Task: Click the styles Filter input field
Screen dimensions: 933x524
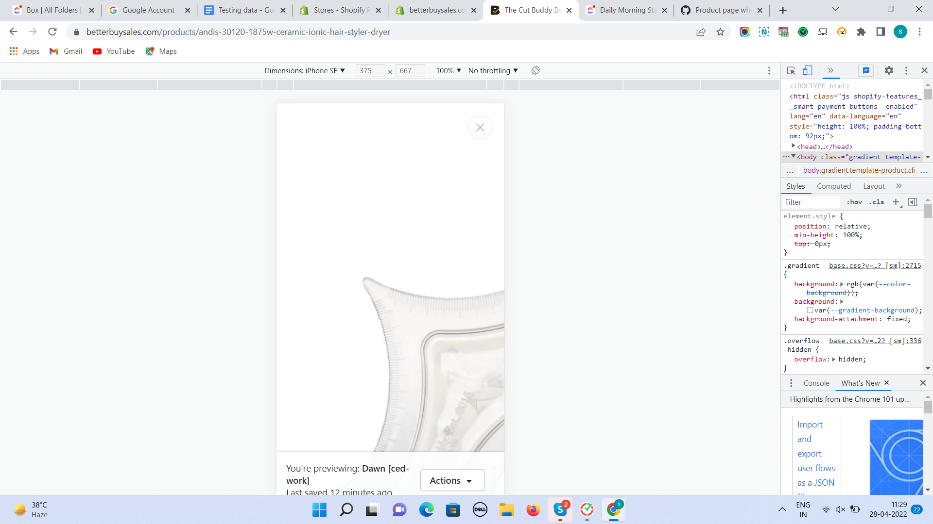Action: point(811,202)
